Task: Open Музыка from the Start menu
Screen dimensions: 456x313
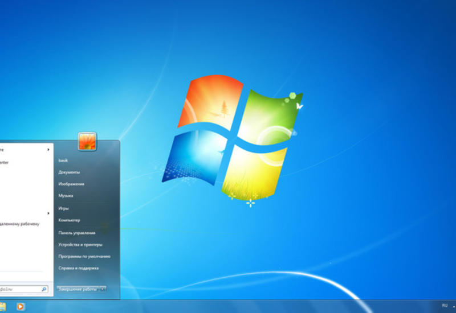Action: coord(66,196)
